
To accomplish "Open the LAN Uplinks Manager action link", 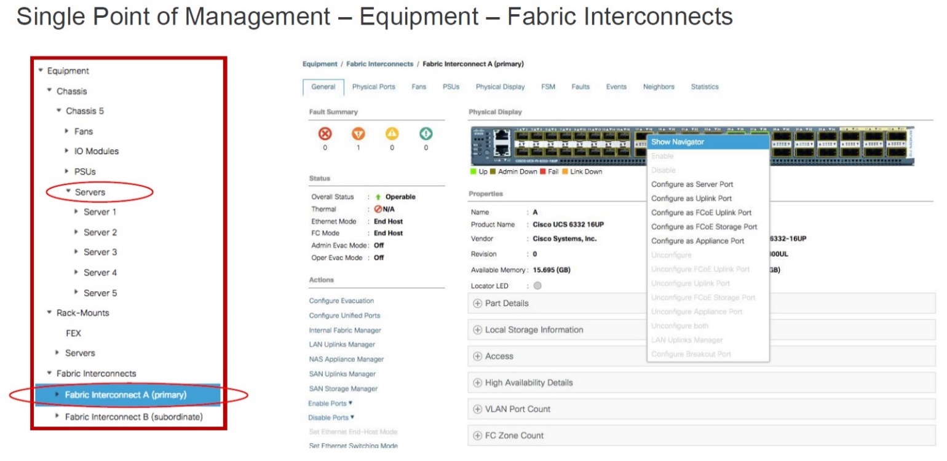I will point(342,345).
